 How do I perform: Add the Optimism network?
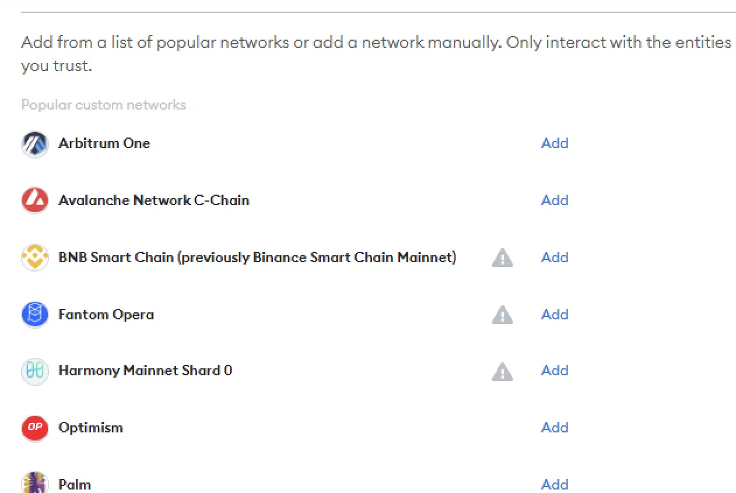coord(555,428)
